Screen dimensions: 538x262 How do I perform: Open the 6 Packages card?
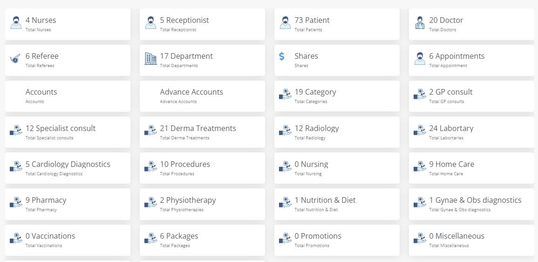pyautogui.click(x=202, y=240)
